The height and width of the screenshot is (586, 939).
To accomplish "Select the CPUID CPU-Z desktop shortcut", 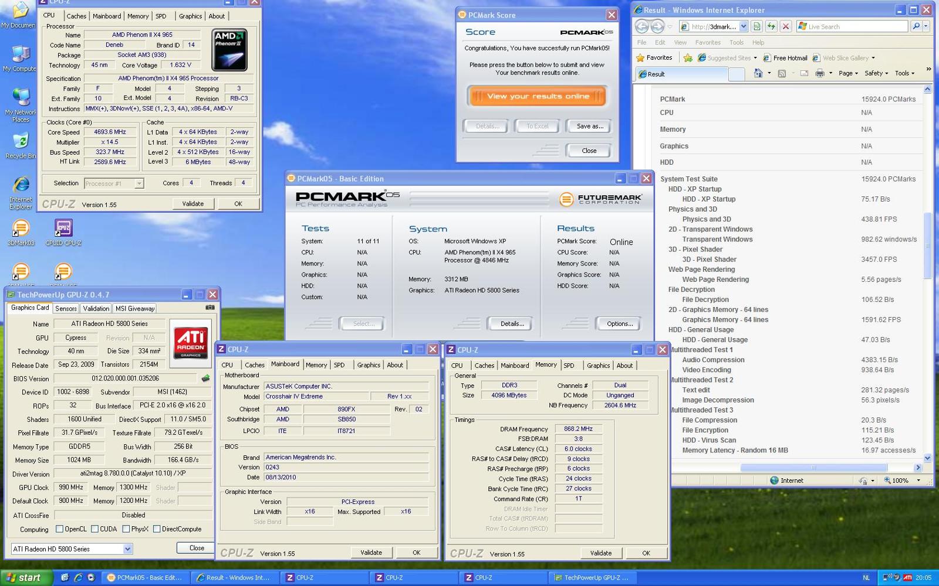I will (x=63, y=232).
